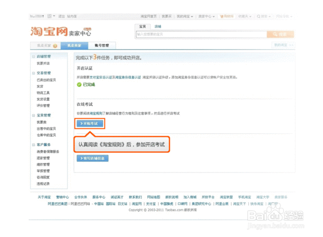Click the 服务中心 footer link

coord(99,197)
